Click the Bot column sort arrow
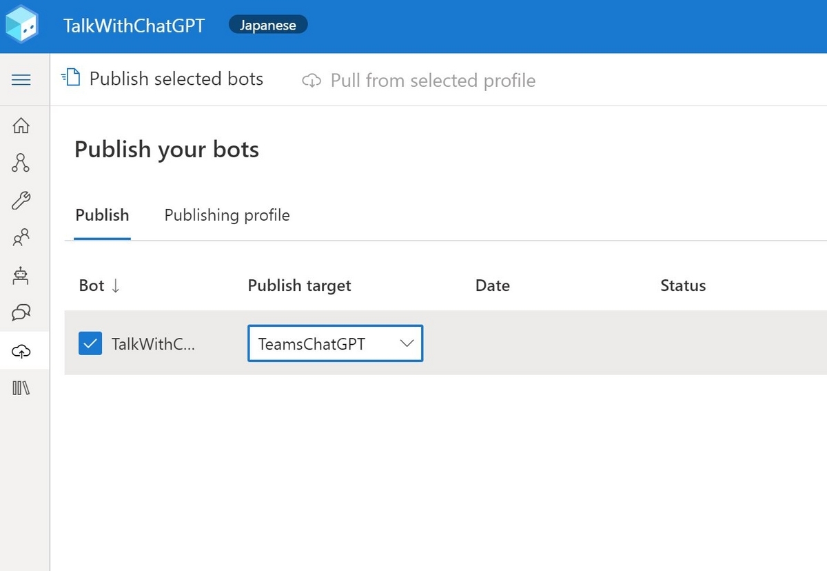 [114, 285]
